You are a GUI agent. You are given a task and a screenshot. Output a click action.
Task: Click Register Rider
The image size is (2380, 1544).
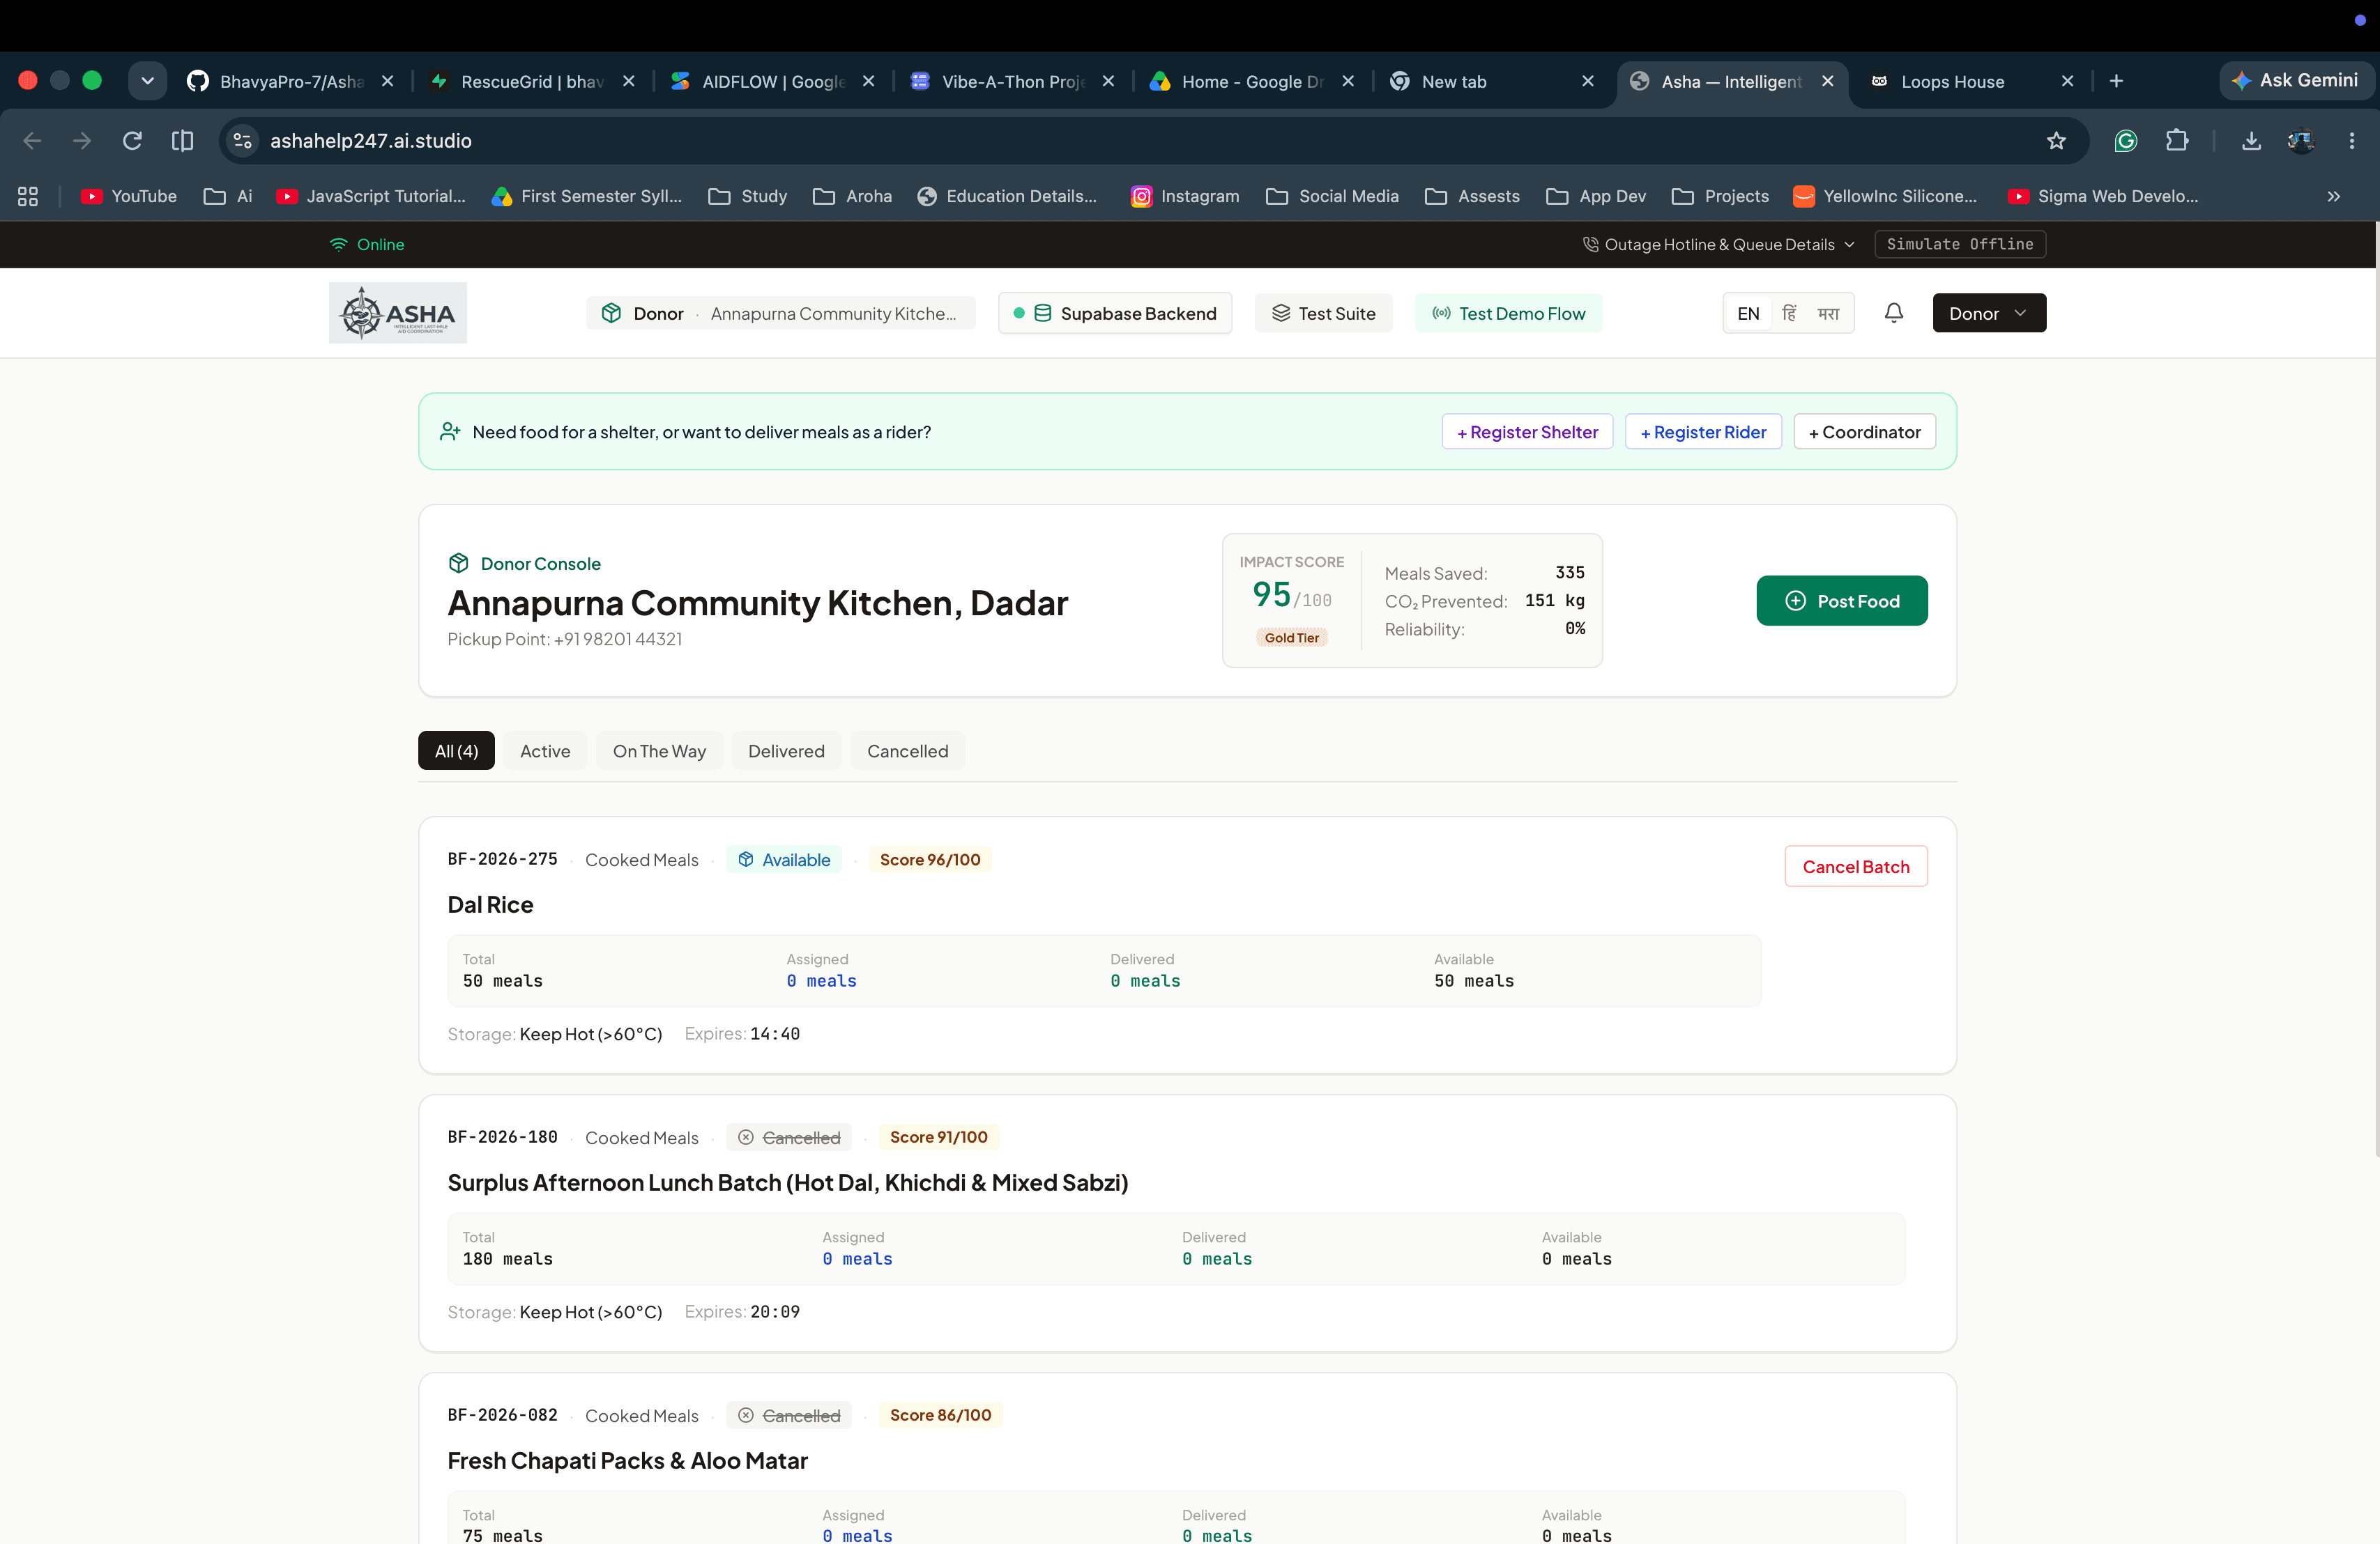coord(1703,432)
